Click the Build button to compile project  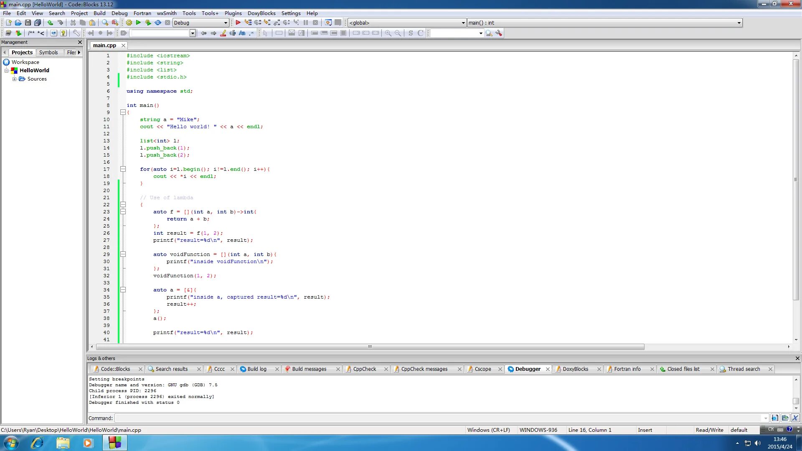pyautogui.click(x=129, y=23)
